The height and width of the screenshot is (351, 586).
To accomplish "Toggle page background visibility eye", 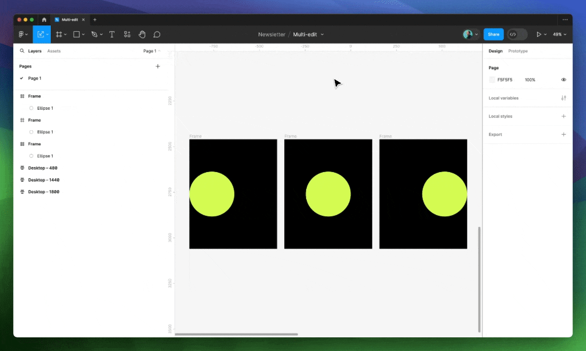I will pyautogui.click(x=564, y=80).
